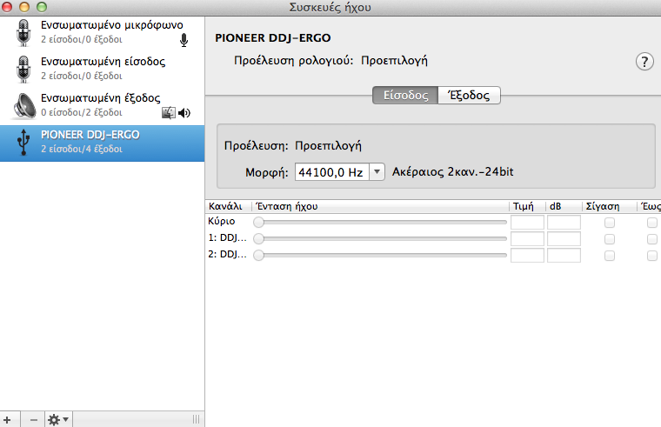This screenshot has height=427, width=661.
Task: Open the 44100,0 Hz format dropdown arrow
Action: [x=377, y=172]
